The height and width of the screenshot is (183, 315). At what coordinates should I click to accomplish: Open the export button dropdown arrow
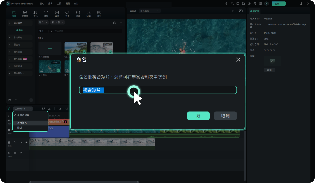tap(283, 4)
